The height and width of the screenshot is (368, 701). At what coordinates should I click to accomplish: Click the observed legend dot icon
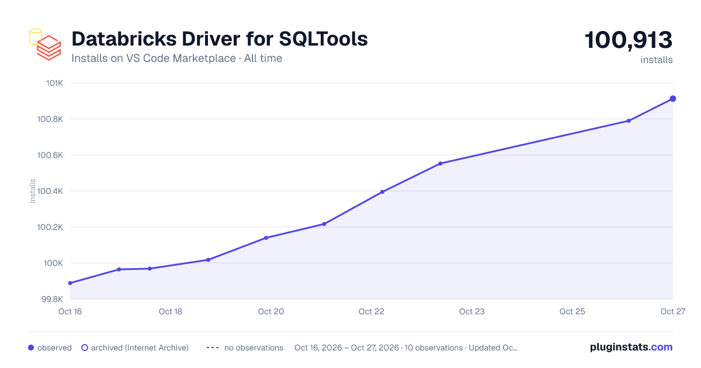pos(31,348)
